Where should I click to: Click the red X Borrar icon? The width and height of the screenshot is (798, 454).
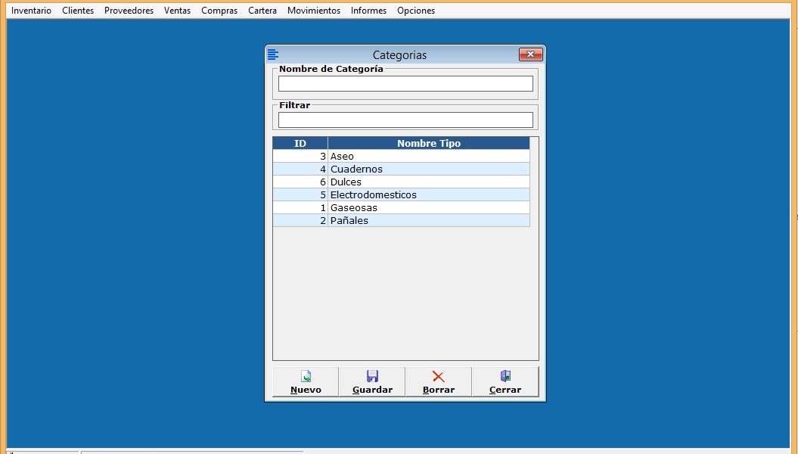pyautogui.click(x=439, y=376)
